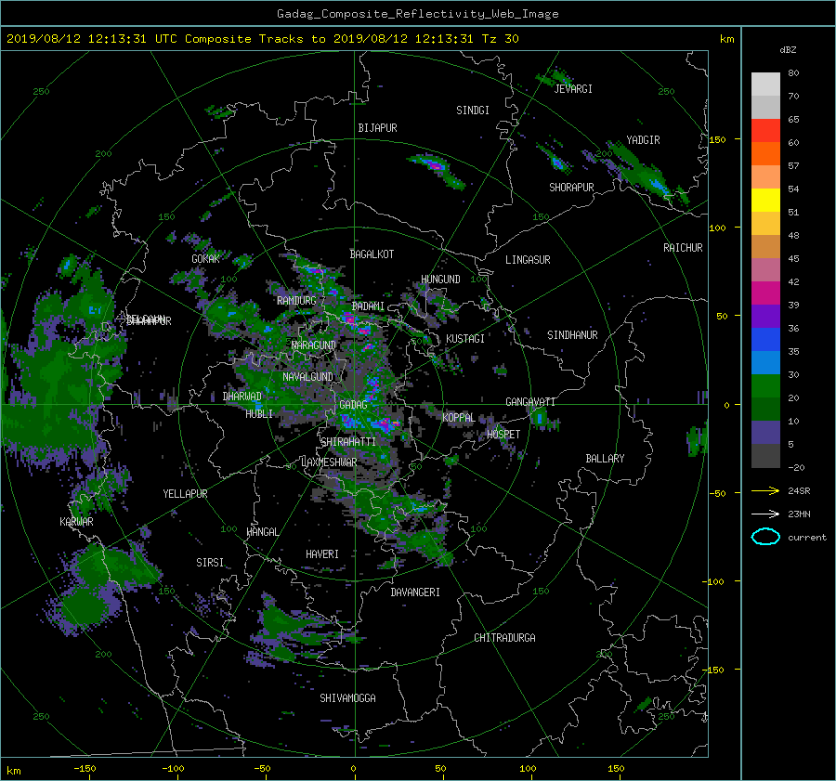Image resolution: width=836 pixels, height=781 pixels.
Task: Click the dBZ legend heading
Action: (788, 50)
